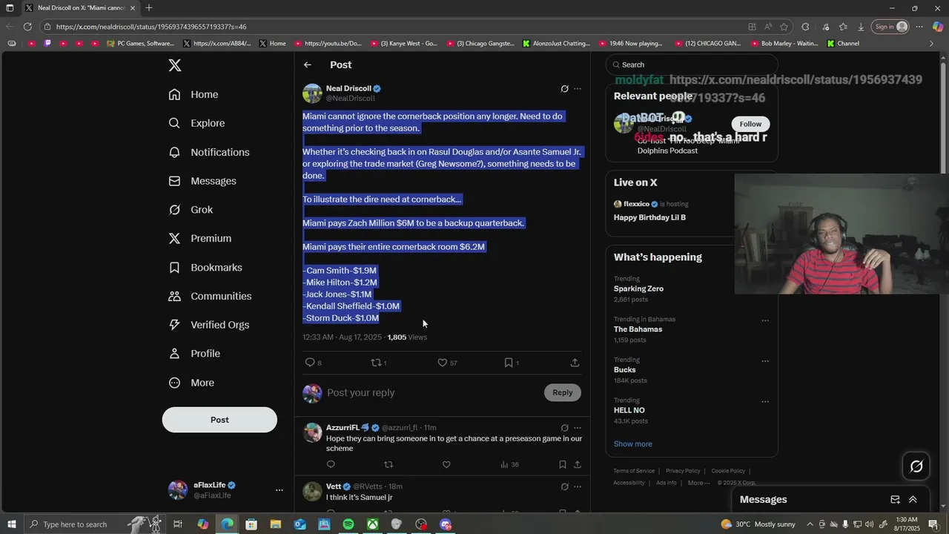The height and width of the screenshot is (534, 949).
Task: Click the large Post button in sidebar
Action: [219, 420]
